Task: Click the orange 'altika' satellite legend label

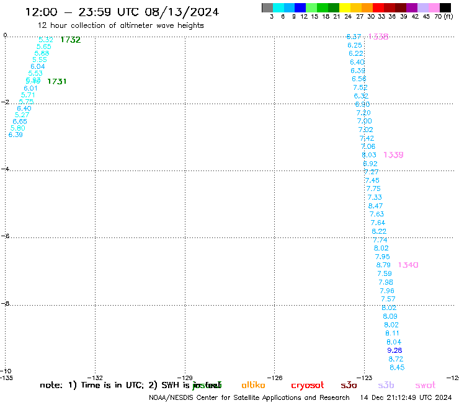Action: point(254,385)
